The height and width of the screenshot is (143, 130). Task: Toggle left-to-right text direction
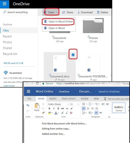96,113
